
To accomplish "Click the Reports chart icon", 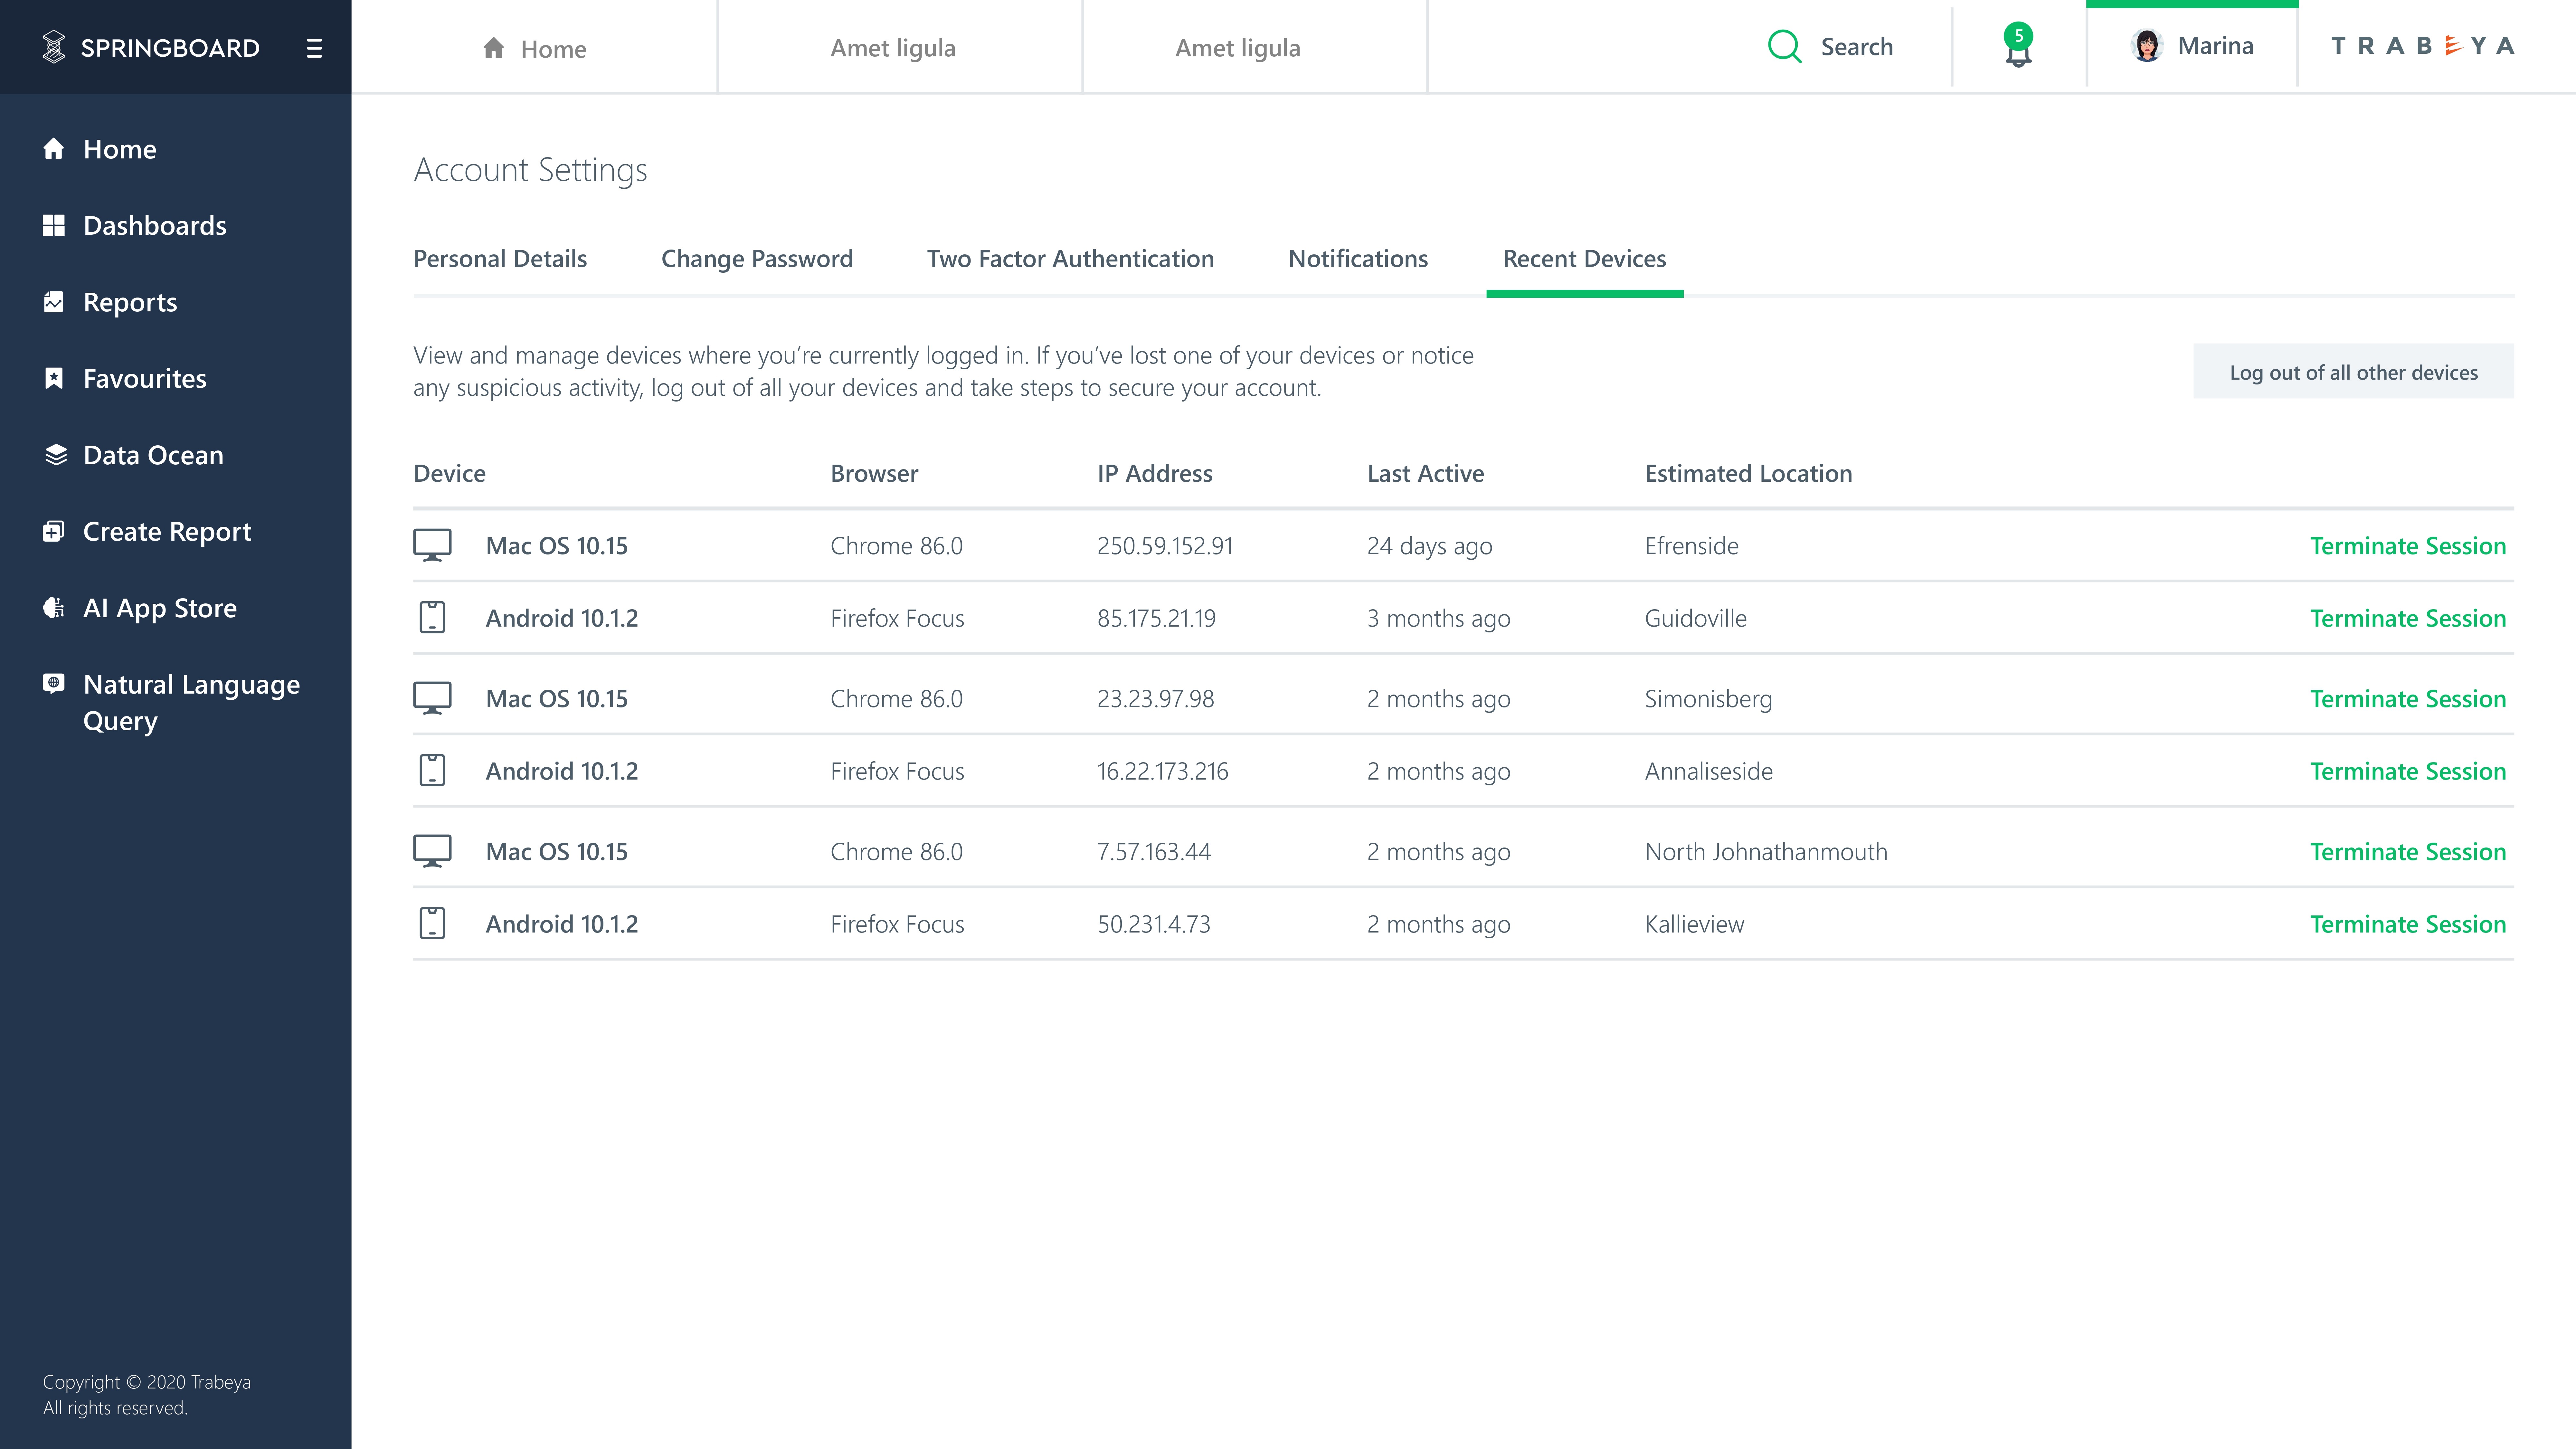I will coord(54,302).
